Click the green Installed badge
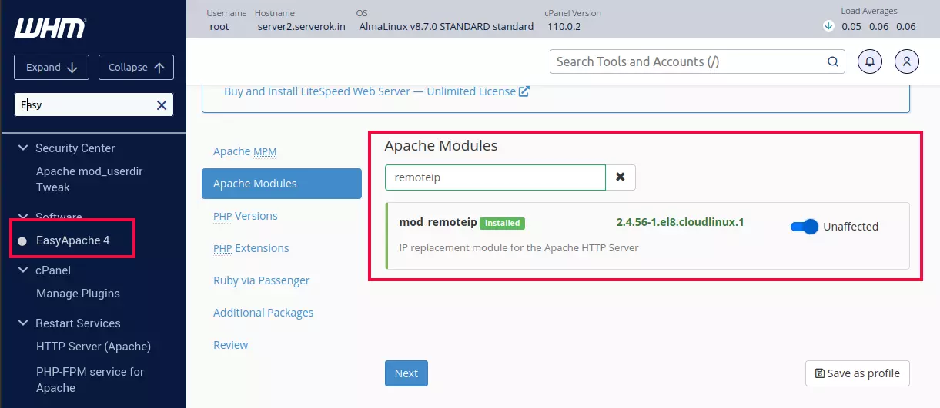Viewport: 940px width, 408px height. click(x=502, y=223)
